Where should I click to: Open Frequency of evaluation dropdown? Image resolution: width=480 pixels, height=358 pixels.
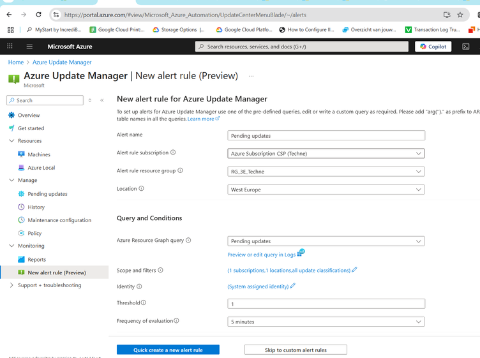pyautogui.click(x=326, y=322)
